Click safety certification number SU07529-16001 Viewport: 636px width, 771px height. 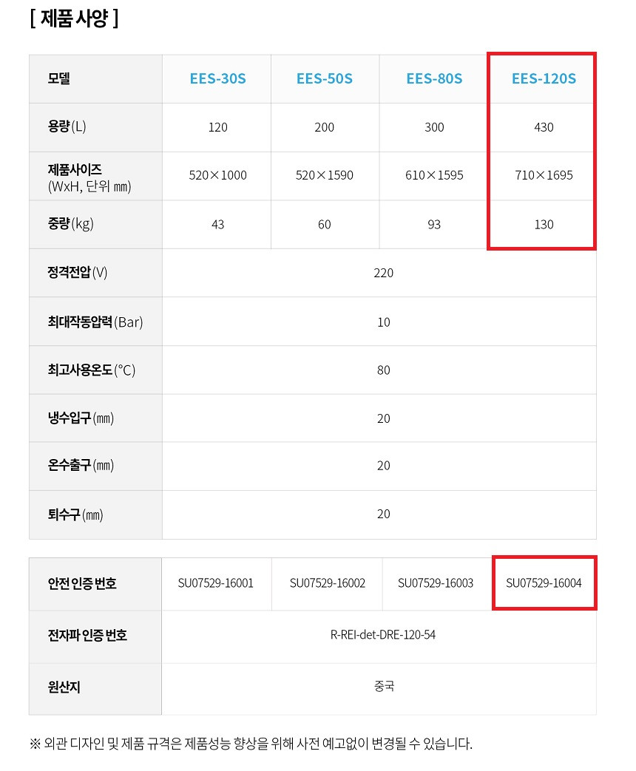point(216,583)
